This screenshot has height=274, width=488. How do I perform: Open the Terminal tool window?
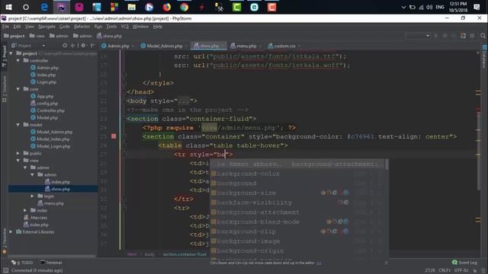pyautogui.click(x=51, y=263)
